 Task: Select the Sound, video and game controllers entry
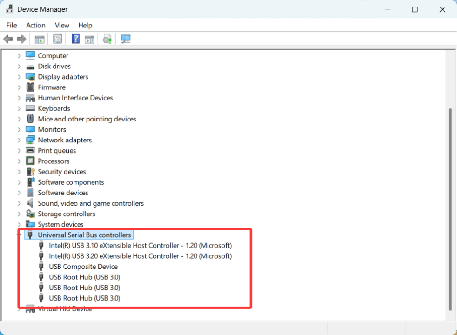click(91, 203)
